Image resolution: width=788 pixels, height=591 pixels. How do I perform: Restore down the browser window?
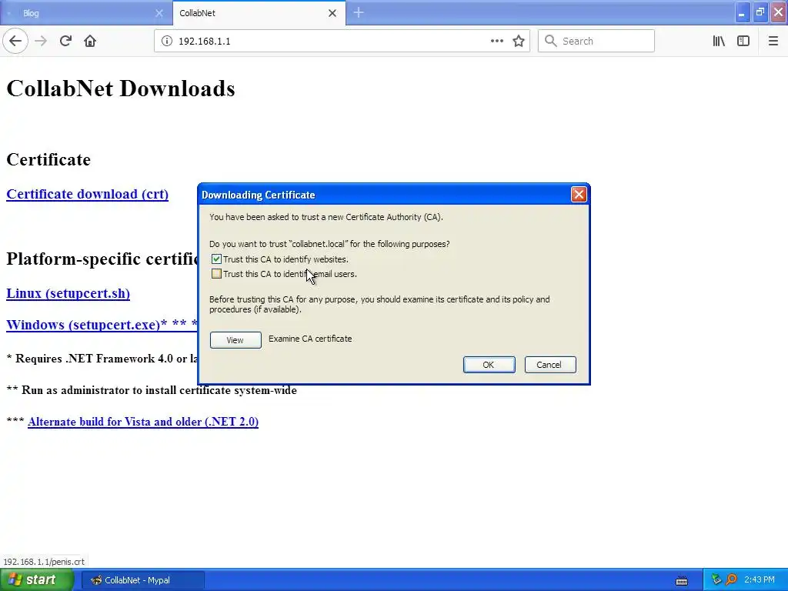tap(760, 12)
